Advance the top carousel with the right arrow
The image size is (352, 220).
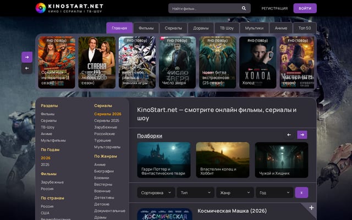[27, 57]
